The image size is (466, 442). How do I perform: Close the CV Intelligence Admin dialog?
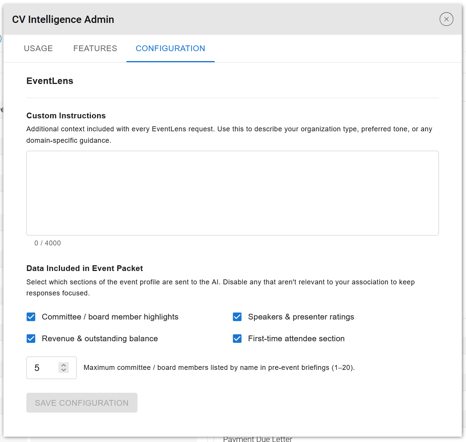click(446, 19)
